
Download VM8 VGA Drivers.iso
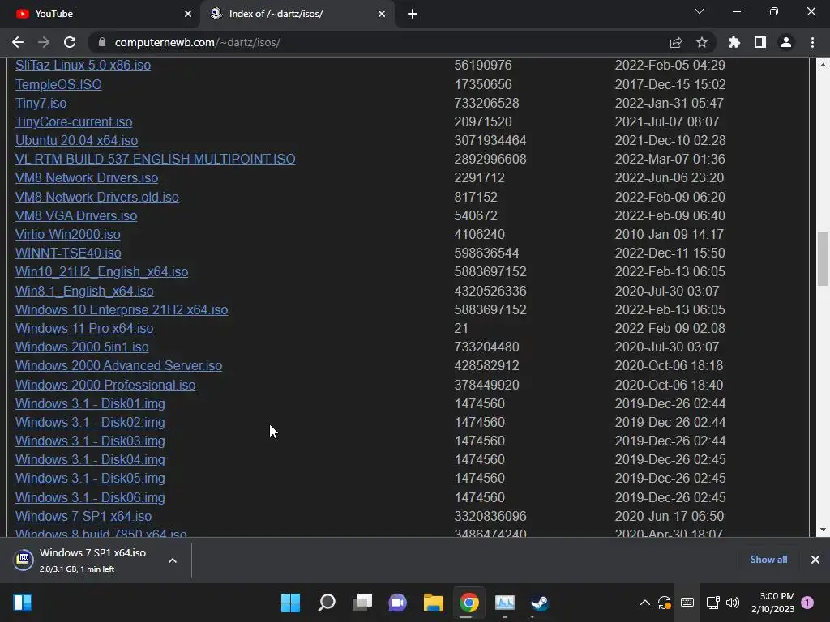[x=76, y=215]
